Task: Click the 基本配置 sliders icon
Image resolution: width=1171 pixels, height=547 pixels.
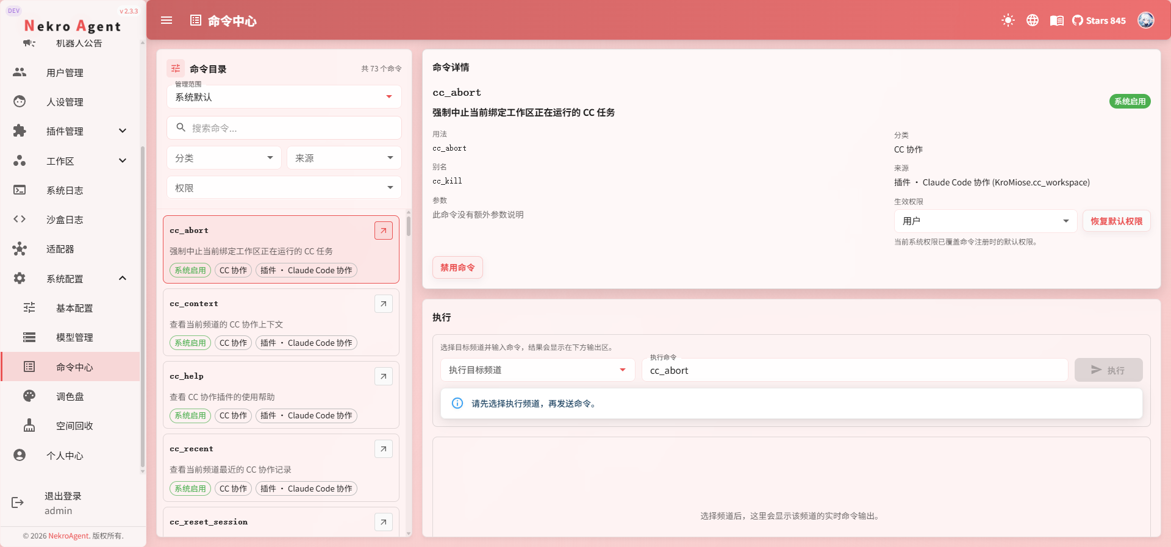Action: (29, 307)
